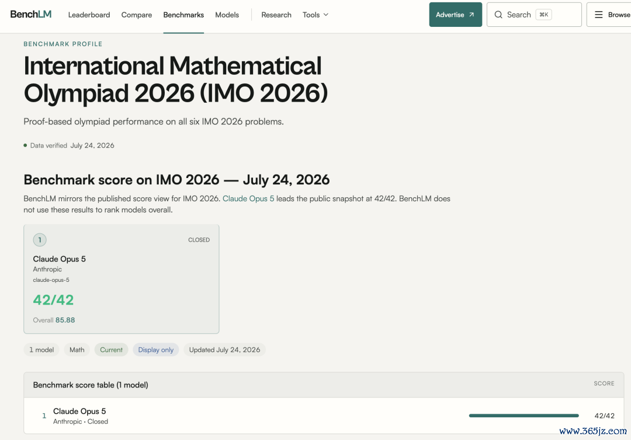Screen dimensions: 631x440
Task: Go to the Compare page
Action: pos(136,15)
